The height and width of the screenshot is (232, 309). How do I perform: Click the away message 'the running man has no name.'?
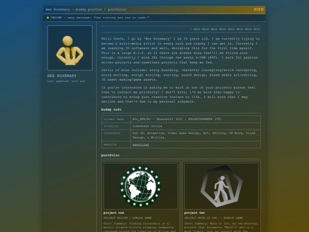[x=121, y=18]
